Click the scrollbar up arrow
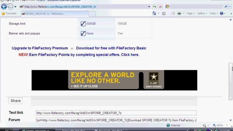Screen dimensions: 233x131 click(x=230, y=20)
